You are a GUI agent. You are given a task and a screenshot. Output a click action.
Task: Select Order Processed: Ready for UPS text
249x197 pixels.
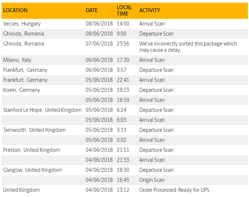(174, 190)
